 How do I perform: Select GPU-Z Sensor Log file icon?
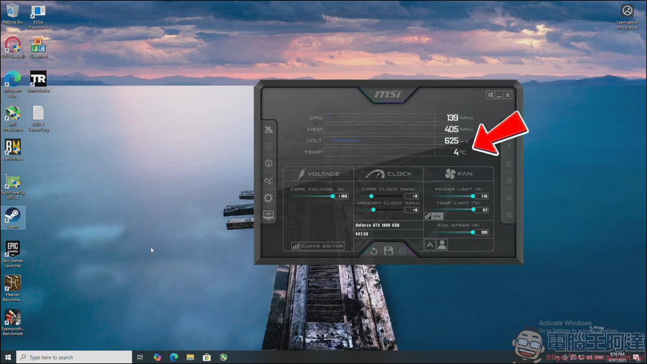[x=38, y=119]
